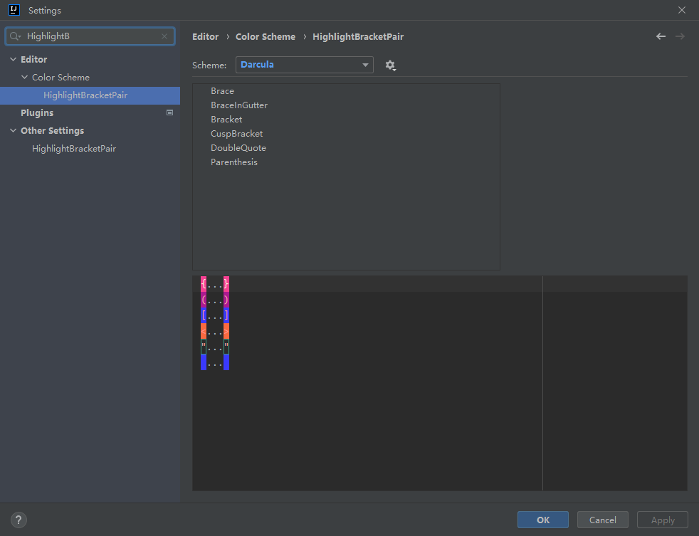Collapse the Color Scheme tree node
The height and width of the screenshot is (536, 699).
24,77
